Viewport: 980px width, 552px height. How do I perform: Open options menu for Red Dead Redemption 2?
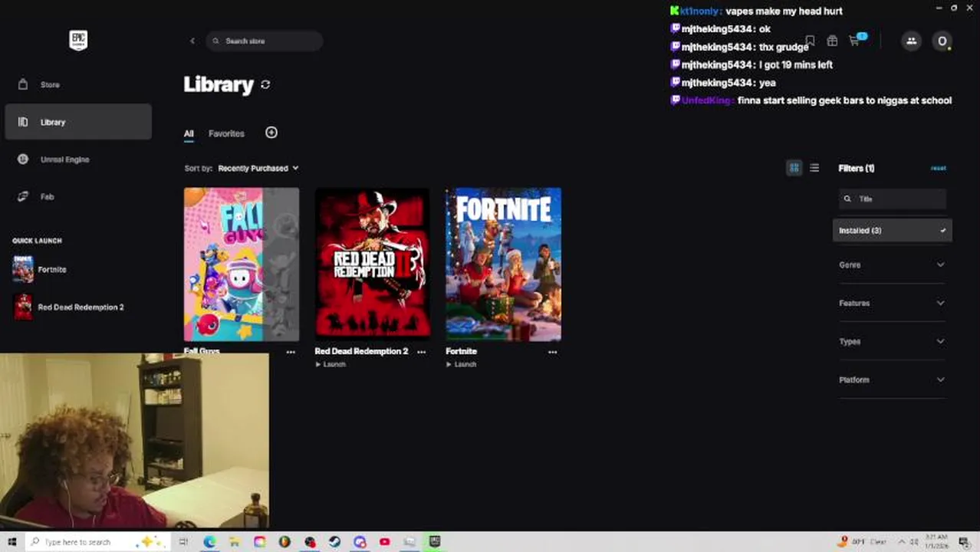coord(422,352)
